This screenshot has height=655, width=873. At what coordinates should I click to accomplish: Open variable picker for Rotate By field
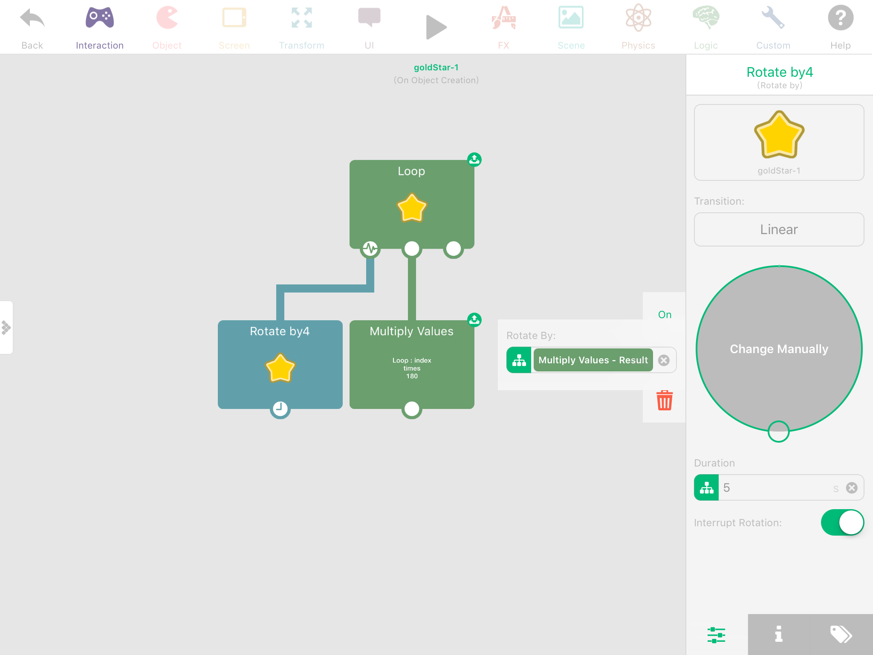(x=519, y=360)
